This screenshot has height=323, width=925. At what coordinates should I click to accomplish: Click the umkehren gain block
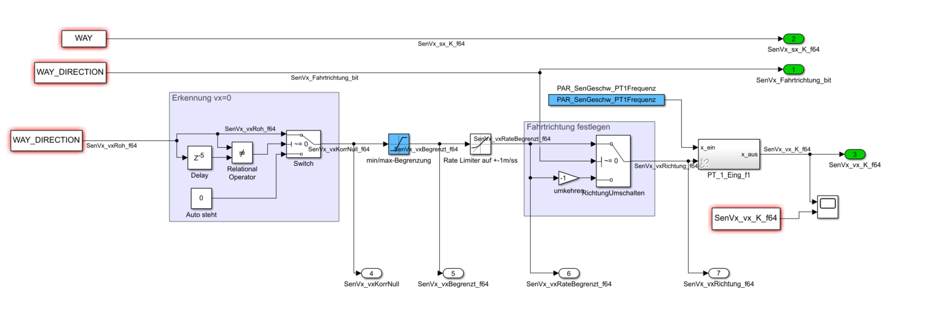(x=568, y=178)
